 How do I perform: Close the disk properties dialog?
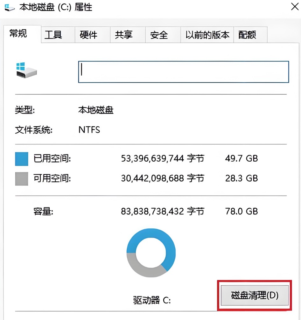click(295, 7)
